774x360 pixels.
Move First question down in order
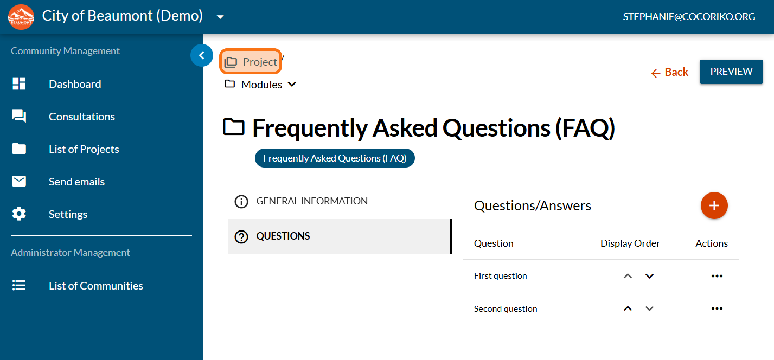pyautogui.click(x=649, y=276)
